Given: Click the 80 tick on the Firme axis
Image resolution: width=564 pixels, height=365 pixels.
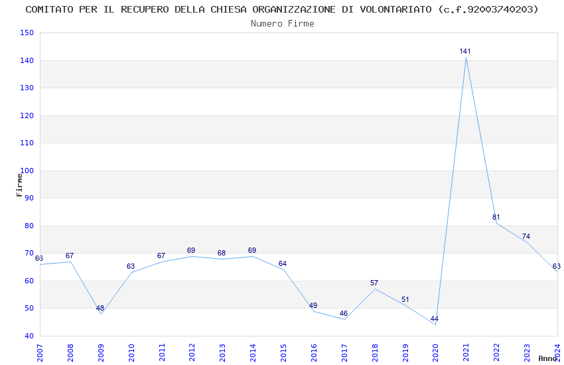Looking at the screenshot, I should (x=29, y=226).
